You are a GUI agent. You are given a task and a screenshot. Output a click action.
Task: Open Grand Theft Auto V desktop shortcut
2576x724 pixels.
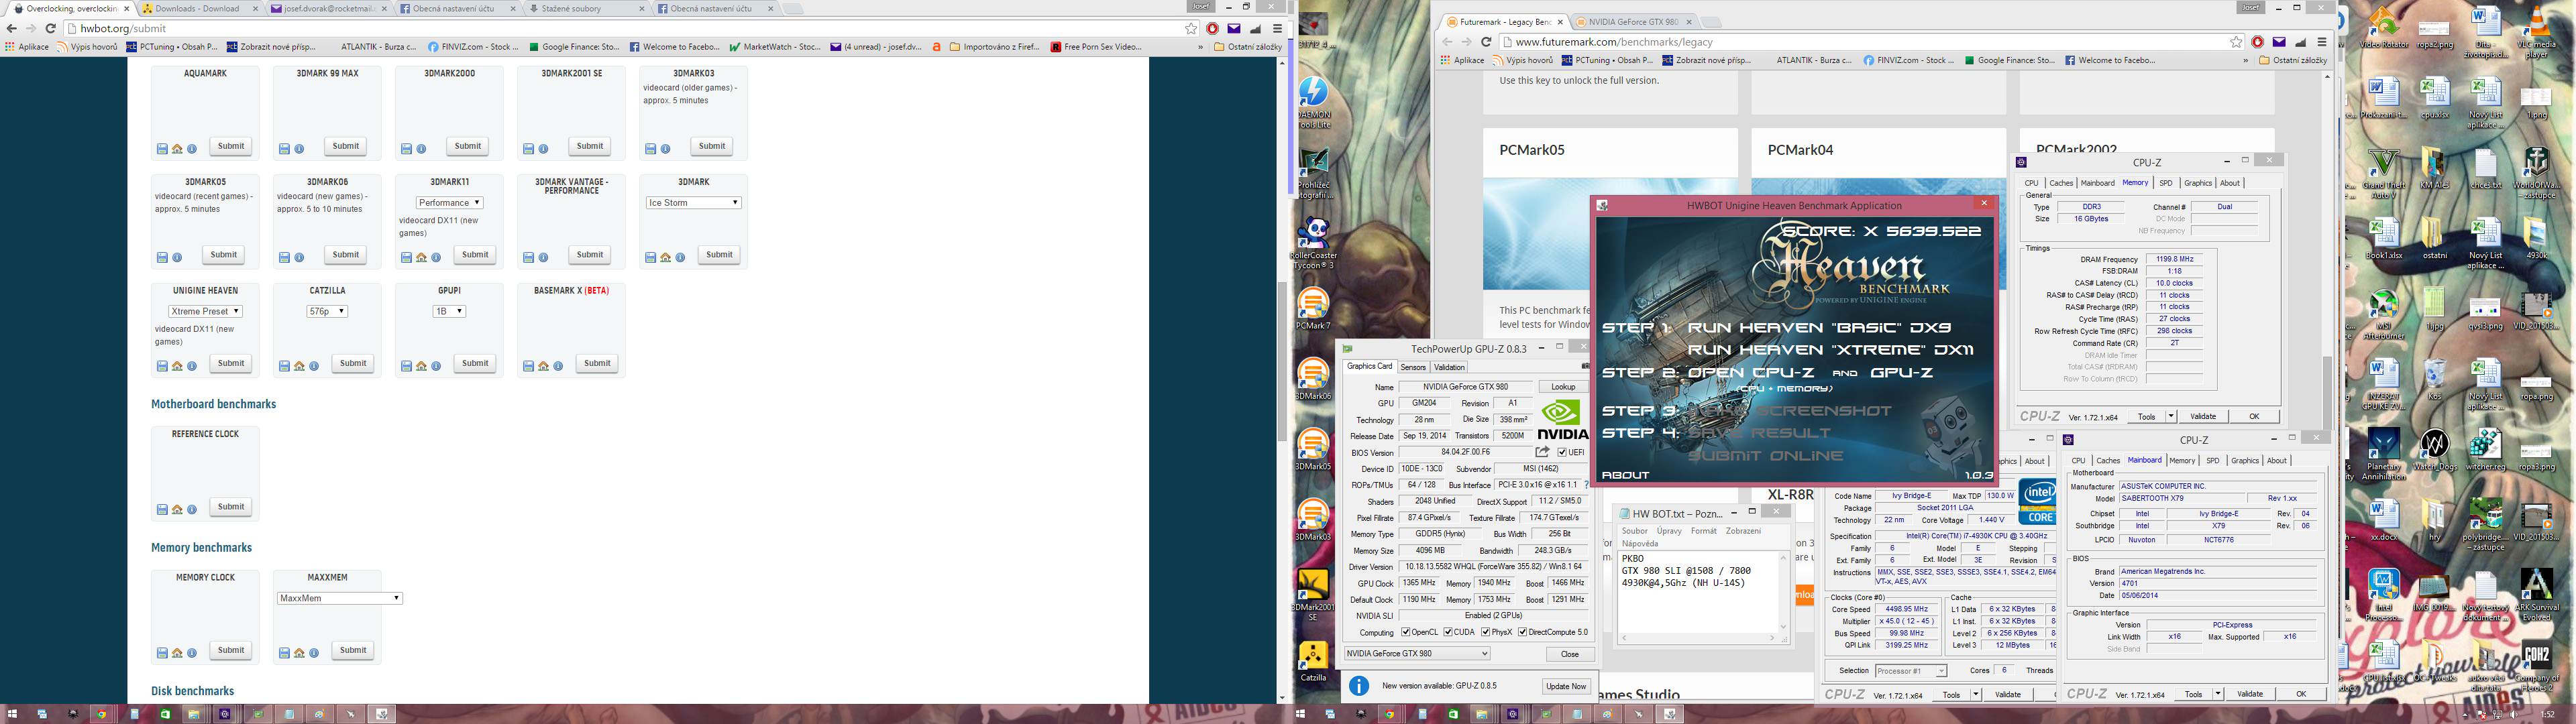click(2384, 172)
